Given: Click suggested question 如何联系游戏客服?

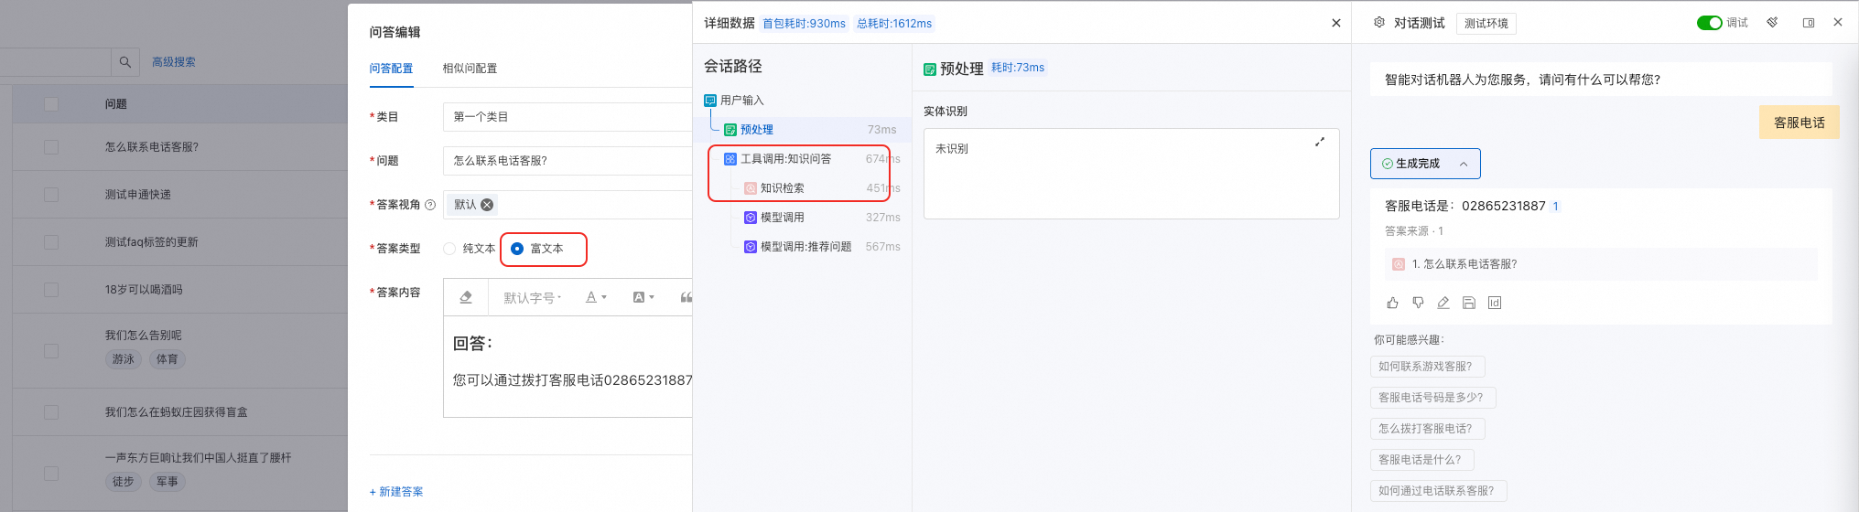Looking at the screenshot, I should point(1427,367).
